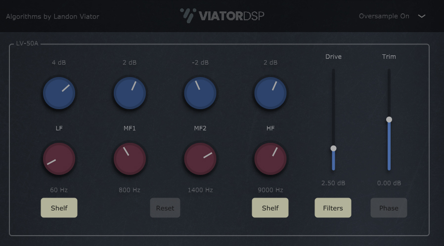Click the 60 Hz frequency label
The height and width of the screenshot is (246, 444).
(x=59, y=190)
